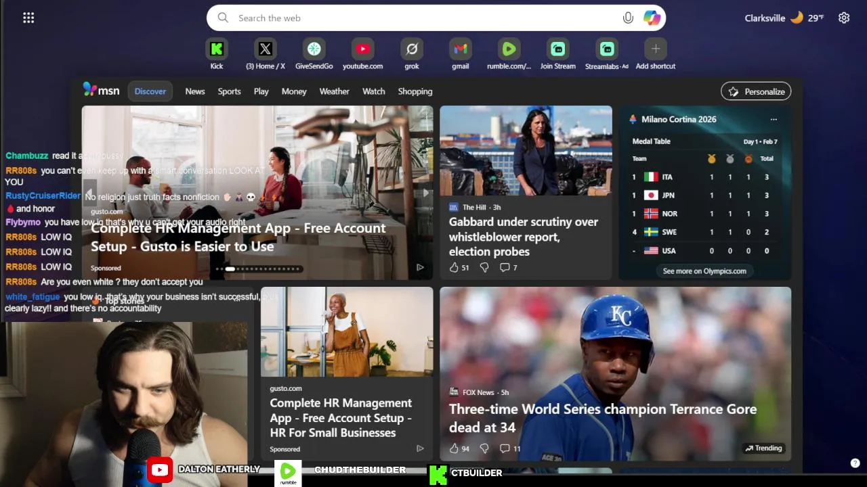Open page settings gear icon

(844, 18)
